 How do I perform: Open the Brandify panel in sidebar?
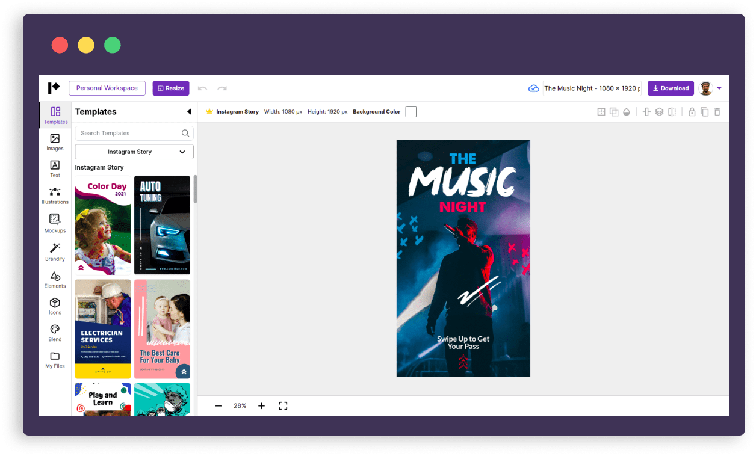pos(55,252)
